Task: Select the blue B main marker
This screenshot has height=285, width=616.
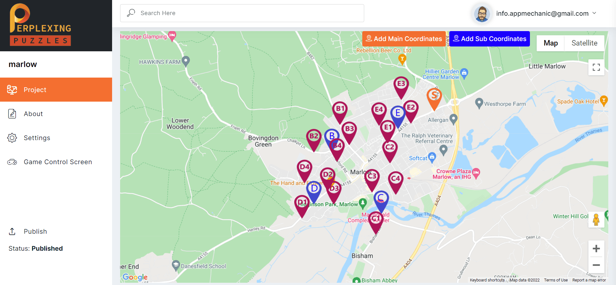Action: tap(332, 137)
